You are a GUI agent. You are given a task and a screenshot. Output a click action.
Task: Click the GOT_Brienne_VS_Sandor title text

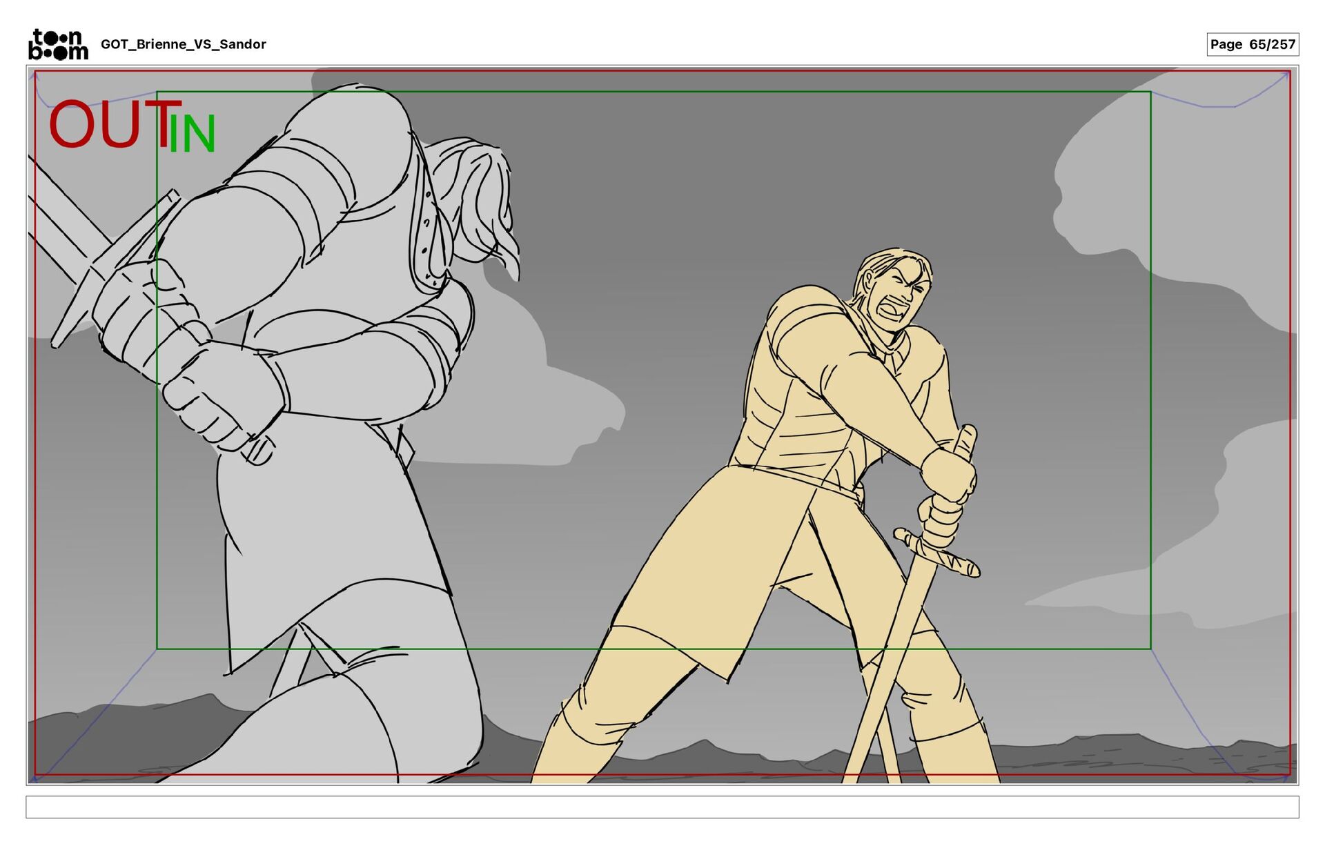coord(183,44)
